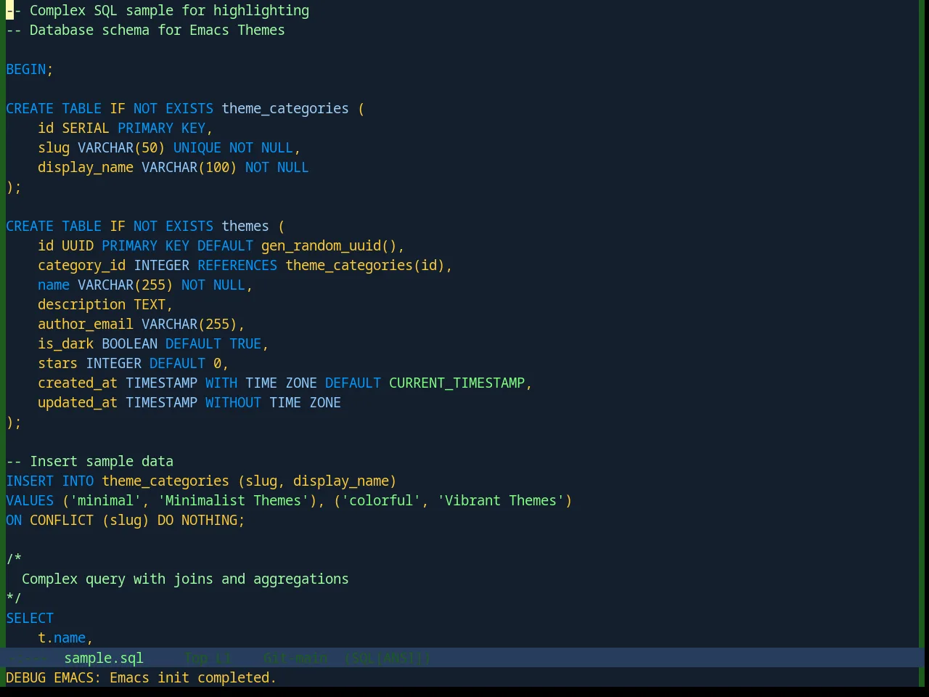
Task: Click the category_id column name
Action: point(82,266)
